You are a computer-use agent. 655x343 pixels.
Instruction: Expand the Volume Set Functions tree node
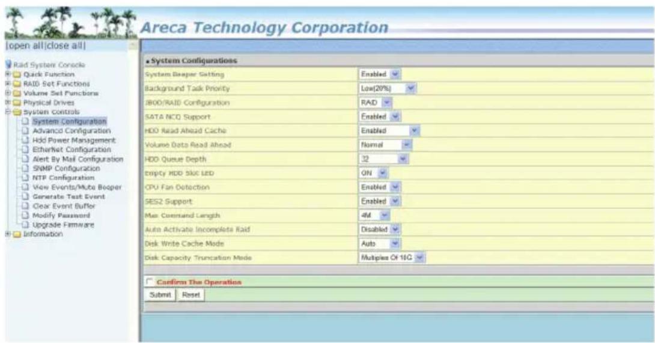(x=8, y=93)
